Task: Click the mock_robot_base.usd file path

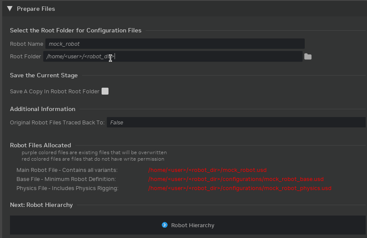Action: coord(236,179)
